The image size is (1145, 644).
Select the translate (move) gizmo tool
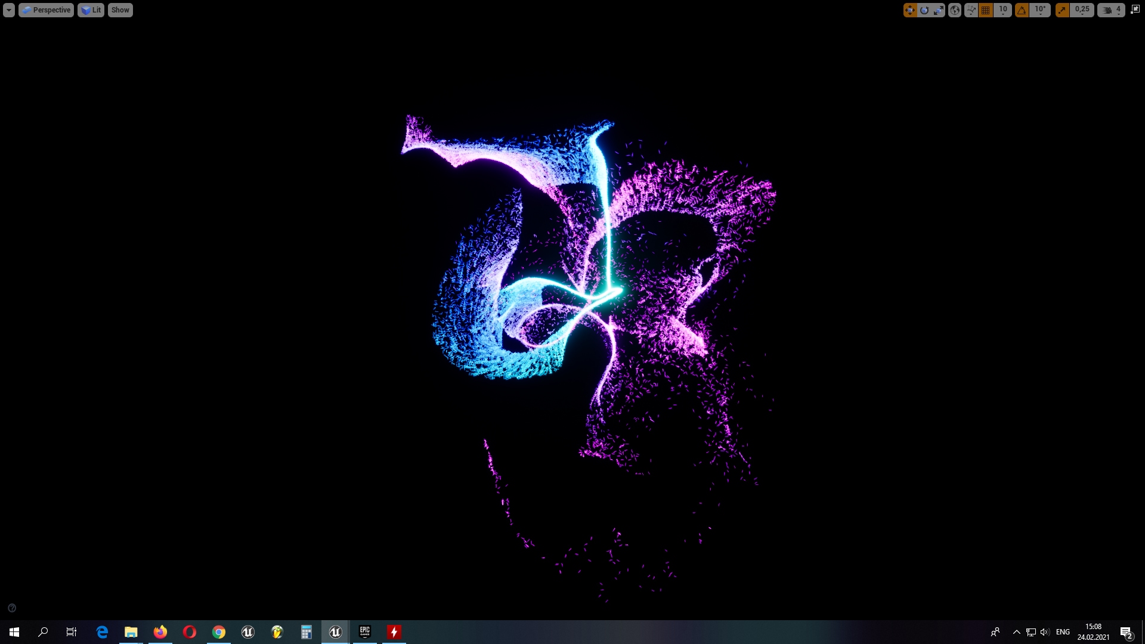click(909, 10)
